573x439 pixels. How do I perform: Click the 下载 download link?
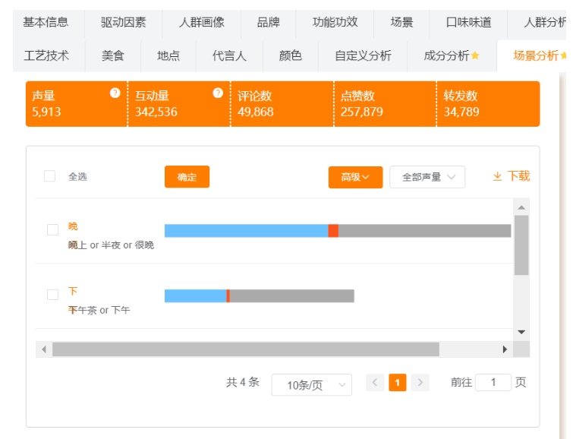pyautogui.click(x=512, y=176)
